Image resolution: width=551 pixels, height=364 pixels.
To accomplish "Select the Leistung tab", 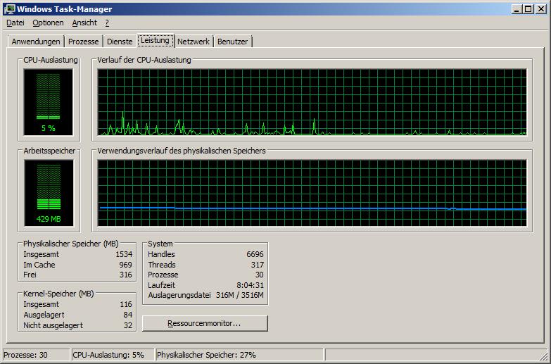I will tap(155, 40).
